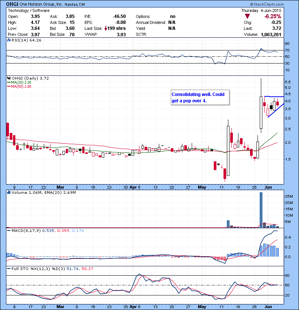Viewport: 299px width, 310px height.
Task: Click the MACD(8,17,9) label
Action: point(26,230)
